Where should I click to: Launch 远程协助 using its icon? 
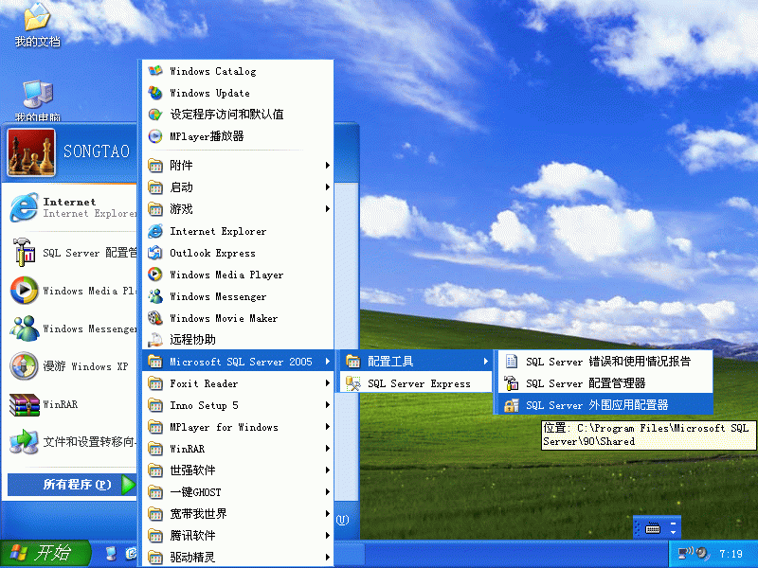pyautogui.click(x=155, y=340)
